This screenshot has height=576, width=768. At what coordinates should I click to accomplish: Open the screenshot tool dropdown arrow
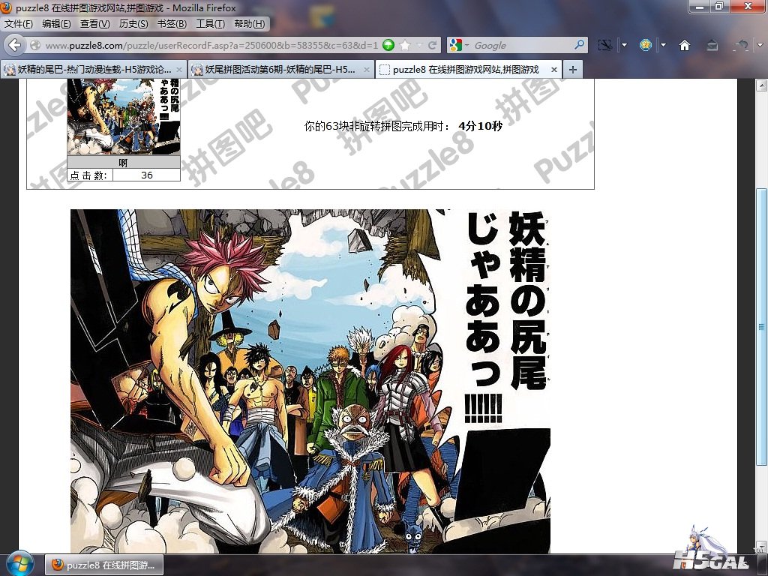click(x=623, y=45)
